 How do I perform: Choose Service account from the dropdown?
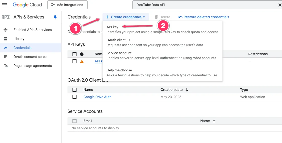click(162, 55)
